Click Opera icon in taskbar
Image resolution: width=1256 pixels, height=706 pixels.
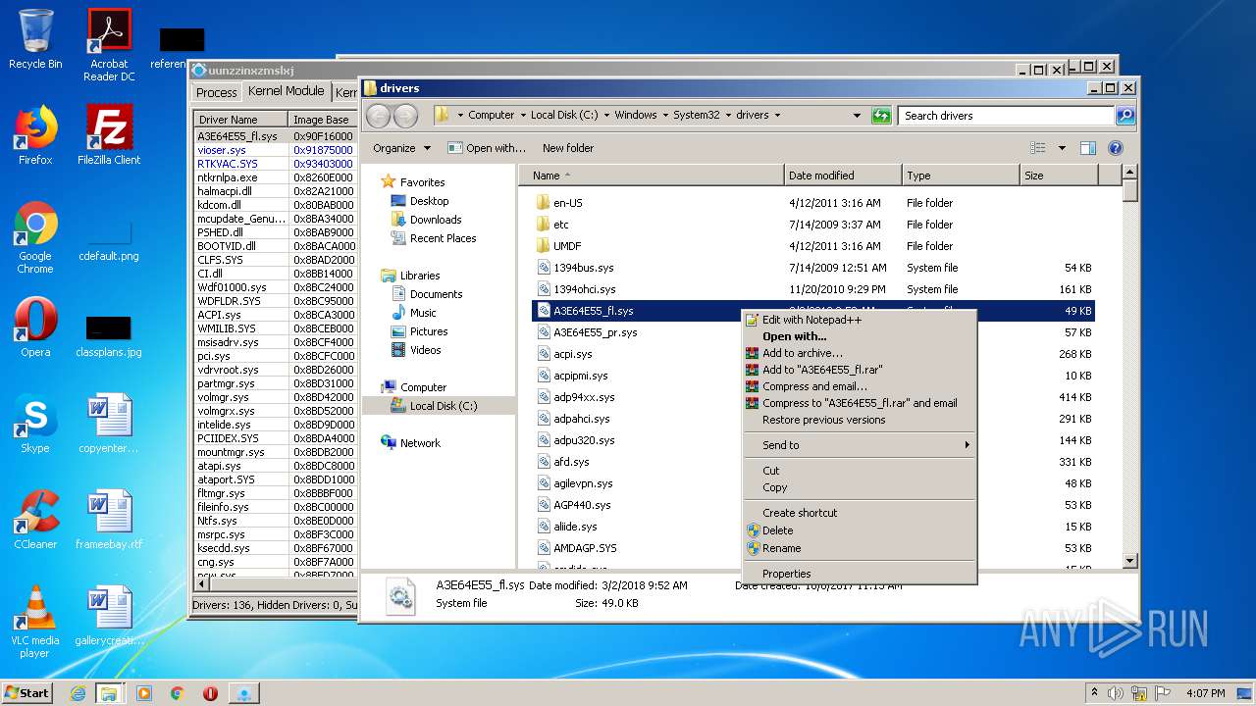(210, 693)
